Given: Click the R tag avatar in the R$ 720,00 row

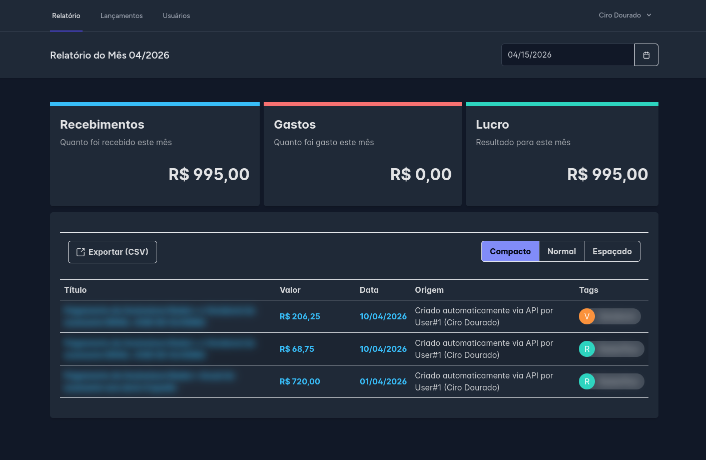Looking at the screenshot, I should (x=587, y=381).
